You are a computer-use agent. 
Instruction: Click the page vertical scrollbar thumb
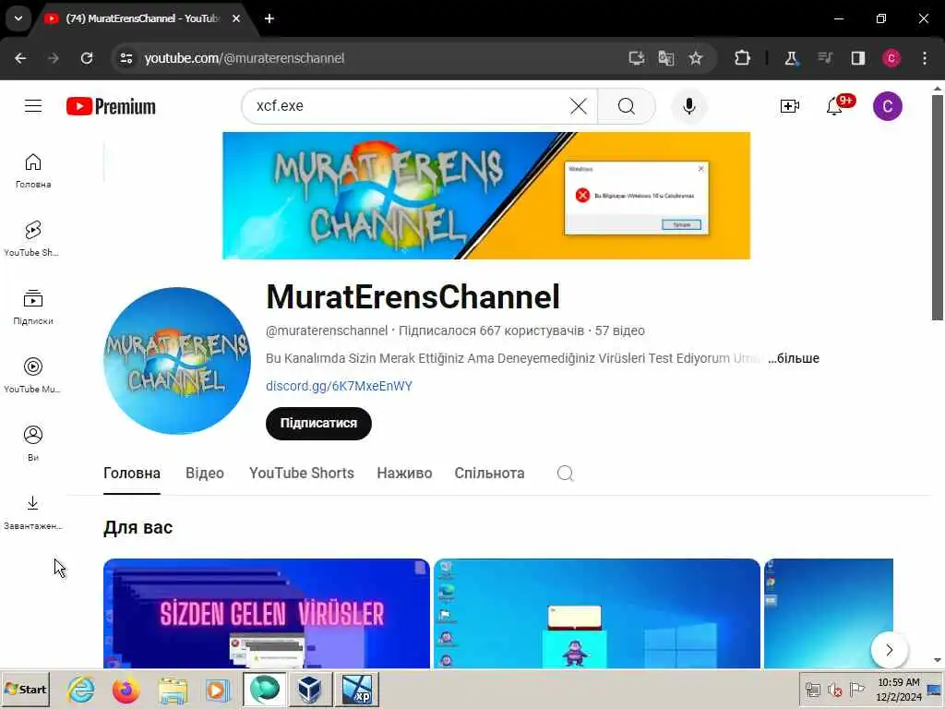pyautogui.click(x=938, y=208)
